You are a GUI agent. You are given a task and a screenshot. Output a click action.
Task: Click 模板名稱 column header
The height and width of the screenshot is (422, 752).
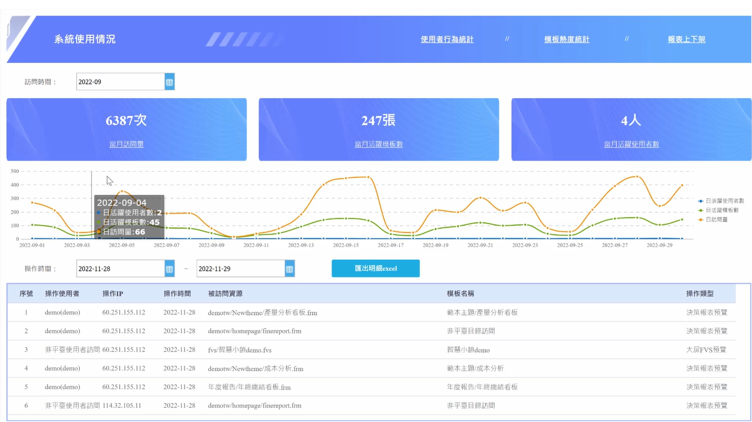tap(461, 293)
